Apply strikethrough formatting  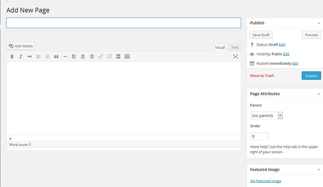pyautogui.click(x=29, y=57)
